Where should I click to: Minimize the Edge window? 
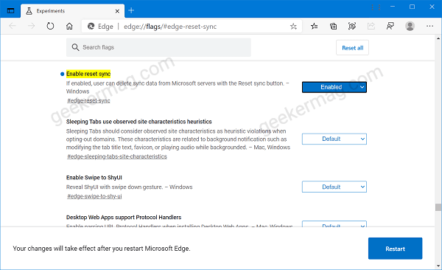click(393, 7)
